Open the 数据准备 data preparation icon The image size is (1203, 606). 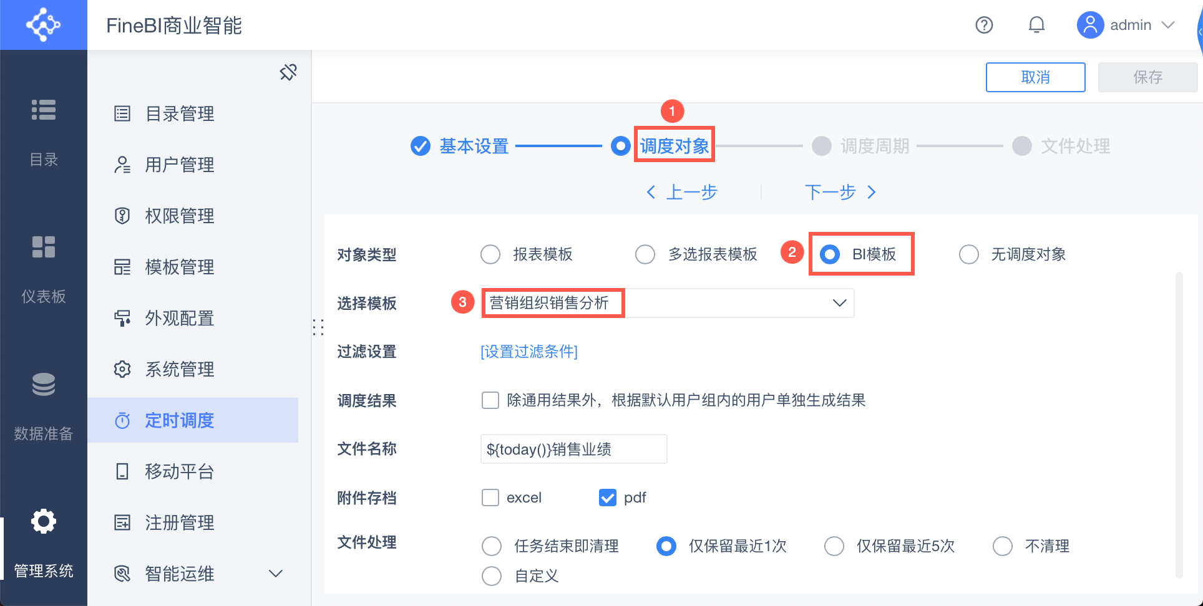44,384
